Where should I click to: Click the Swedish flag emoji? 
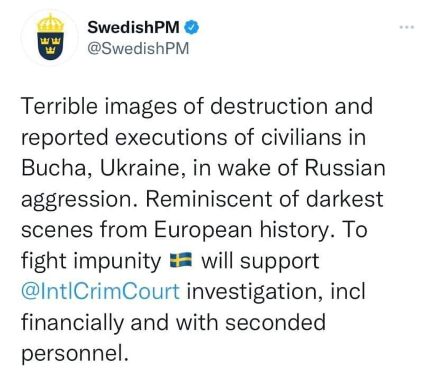180,261
